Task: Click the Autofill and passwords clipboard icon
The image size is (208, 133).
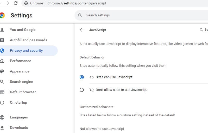Action: [2, 40]
